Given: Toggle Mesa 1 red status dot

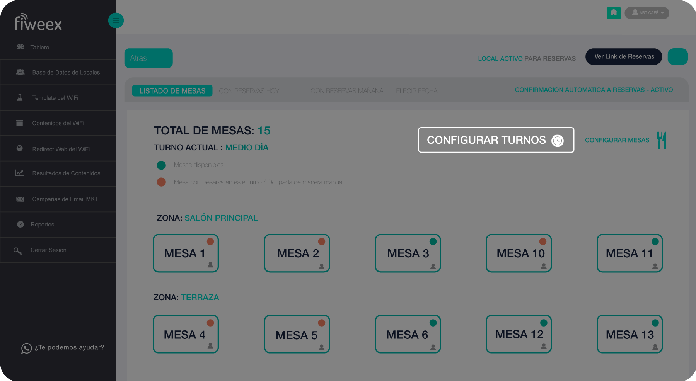Looking at the screenshot, I should [x=210, y=242].
